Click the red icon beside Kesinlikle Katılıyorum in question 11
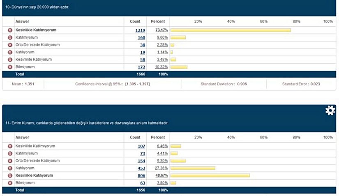Viewport: 339px width, 196px height. (x=9, y=175)
